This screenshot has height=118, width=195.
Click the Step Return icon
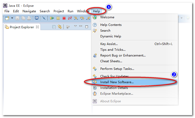point(88,18)
